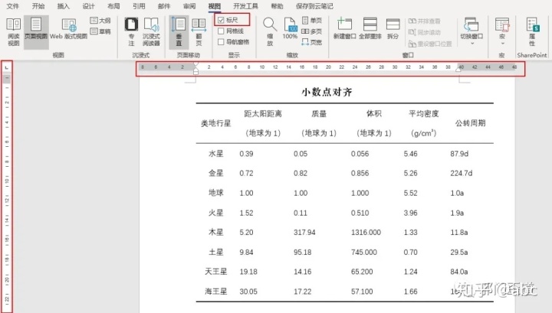
Task: Choose One Page zoom (单页)
Action: tap(312, 21)
